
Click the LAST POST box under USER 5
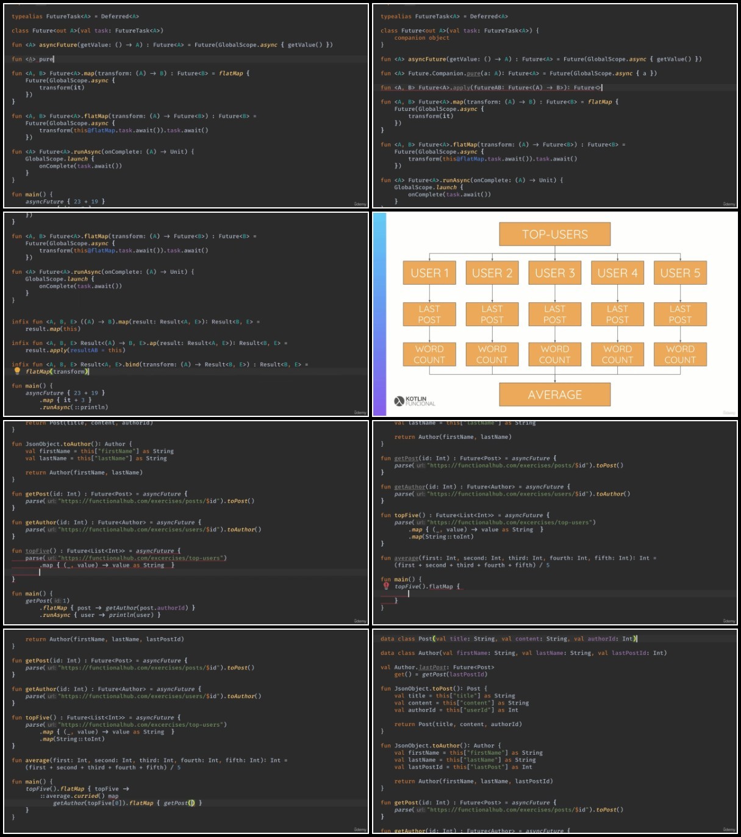[680, 314]
